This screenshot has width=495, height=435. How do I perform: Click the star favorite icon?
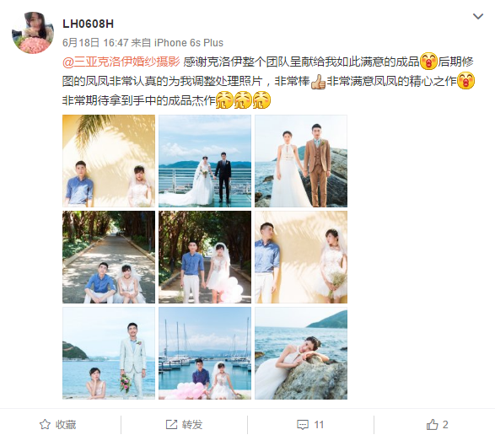(45, 424)
